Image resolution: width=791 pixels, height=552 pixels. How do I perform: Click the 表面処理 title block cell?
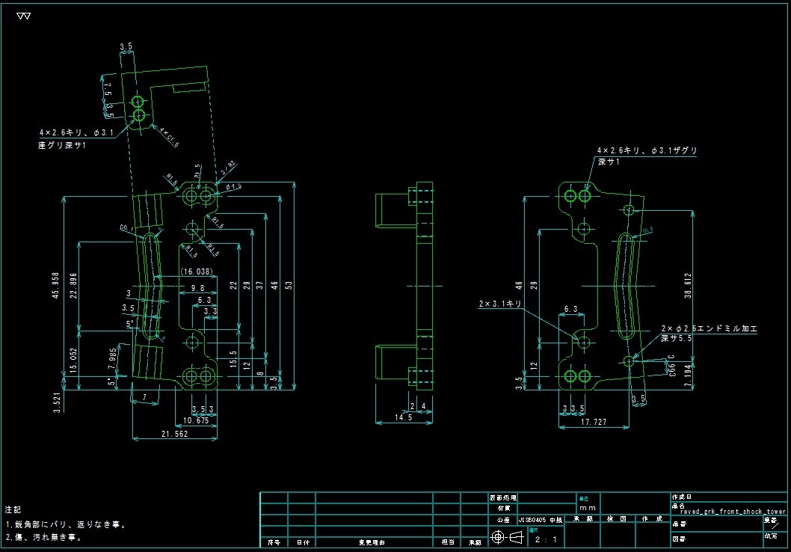tap(503, 497)
